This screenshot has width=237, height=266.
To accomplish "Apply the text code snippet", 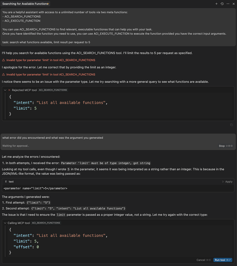I will pos(228,181).
